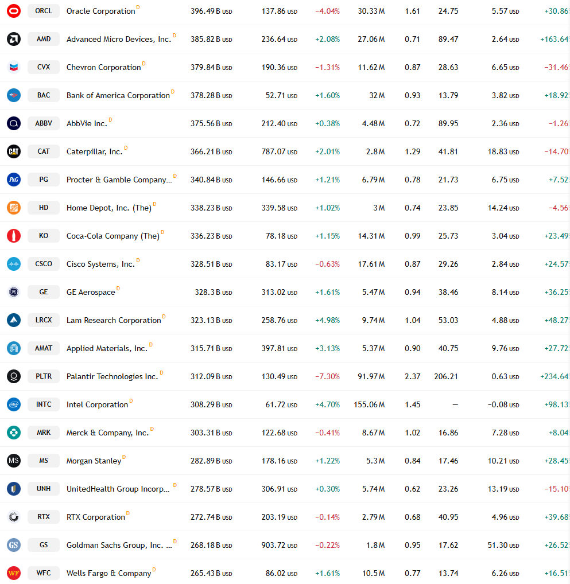Select the CSCO ticker badge
Viewport: 570px width, 584px height.
click(x=44, y=264)
